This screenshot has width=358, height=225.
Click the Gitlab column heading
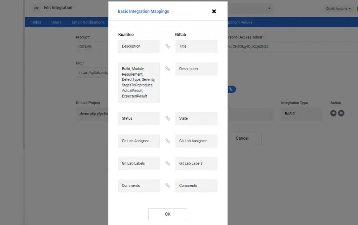point(180,35)
